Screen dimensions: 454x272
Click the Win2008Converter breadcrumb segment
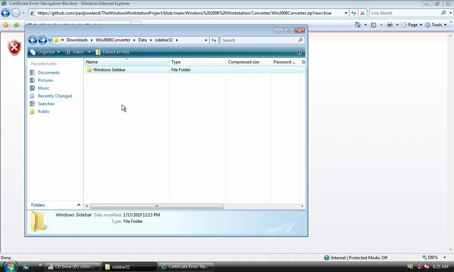[x=113, y=40]
